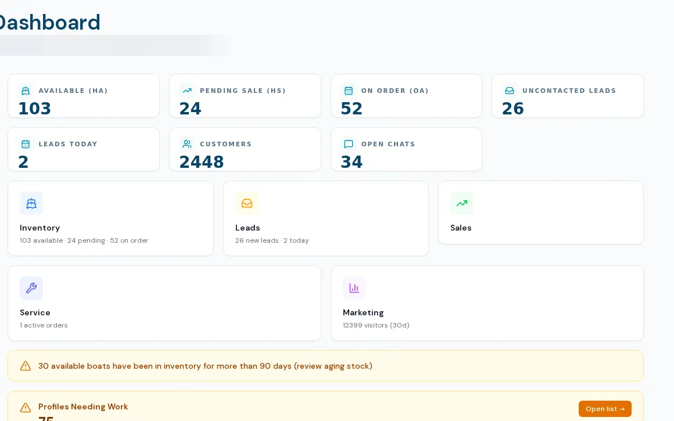
Task: Open the Sales module card
Action: (541, 213)
